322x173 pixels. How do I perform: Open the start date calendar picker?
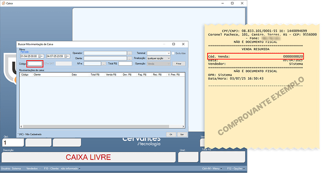(40, 56)
